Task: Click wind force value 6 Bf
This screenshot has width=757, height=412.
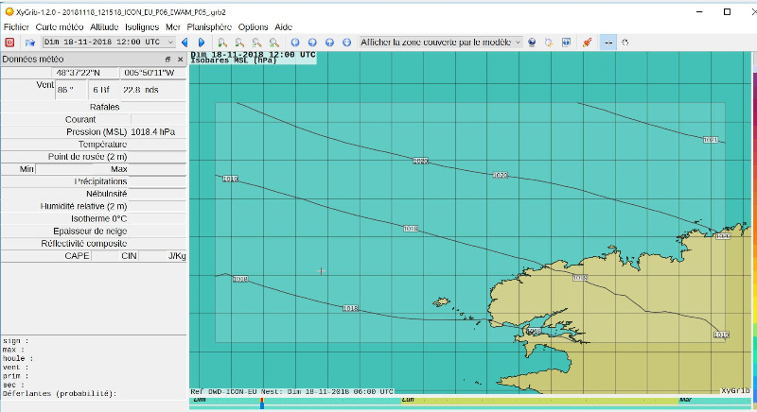Action: [101, 90]
